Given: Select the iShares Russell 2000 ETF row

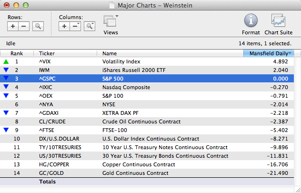Looking at the screenshot, I should point(143,70).
